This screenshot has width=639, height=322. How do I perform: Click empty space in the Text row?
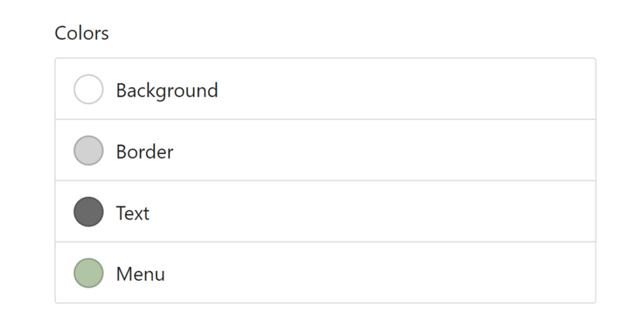click(x=406, y=212)
